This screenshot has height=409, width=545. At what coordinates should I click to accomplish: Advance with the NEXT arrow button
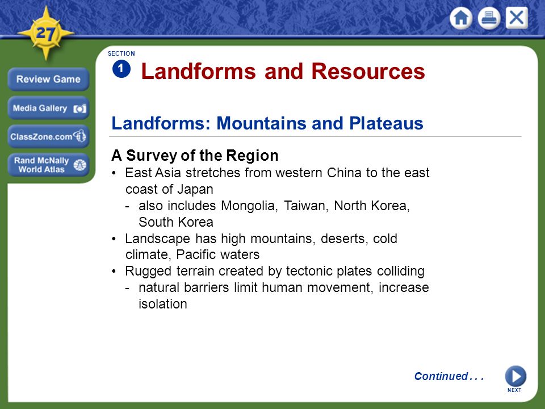tap(515, 376)
